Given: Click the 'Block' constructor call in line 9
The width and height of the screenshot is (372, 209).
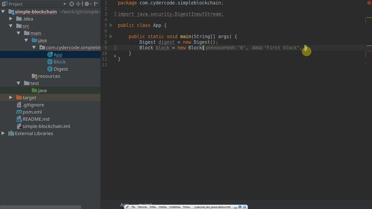Looking at the screenshot, I should point(195,48).
